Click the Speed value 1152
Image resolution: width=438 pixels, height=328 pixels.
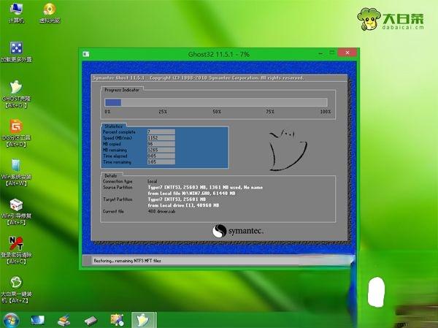point(161,138)
